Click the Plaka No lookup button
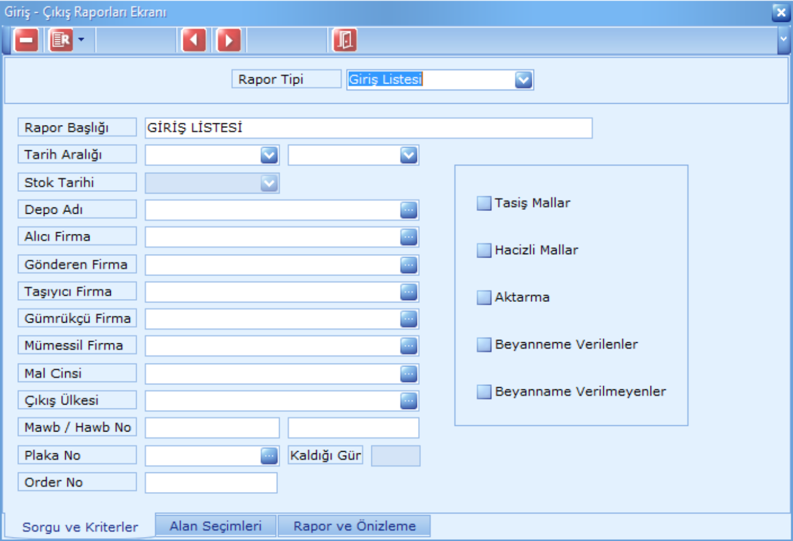Viewport: 793px width, 541px height. pyautogui.click(x=269, y=456)
